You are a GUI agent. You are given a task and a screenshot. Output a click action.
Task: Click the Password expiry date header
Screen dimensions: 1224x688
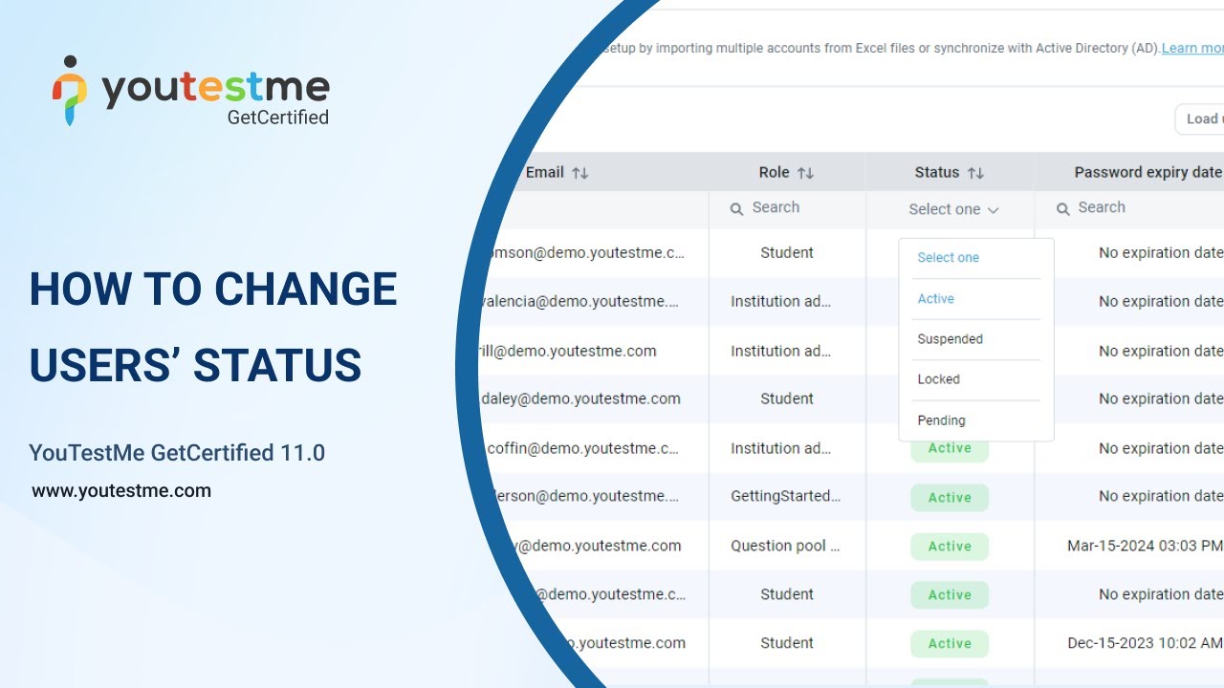click(1147, 172)
